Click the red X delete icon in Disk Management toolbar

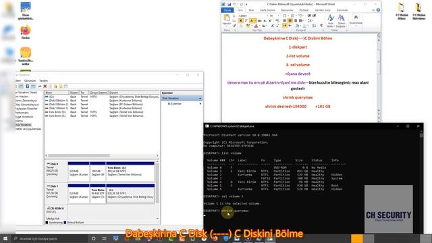(45, 86)
